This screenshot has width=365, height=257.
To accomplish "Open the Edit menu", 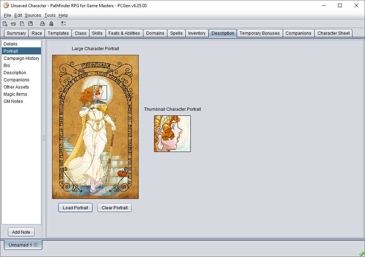I will click(18, 15).
